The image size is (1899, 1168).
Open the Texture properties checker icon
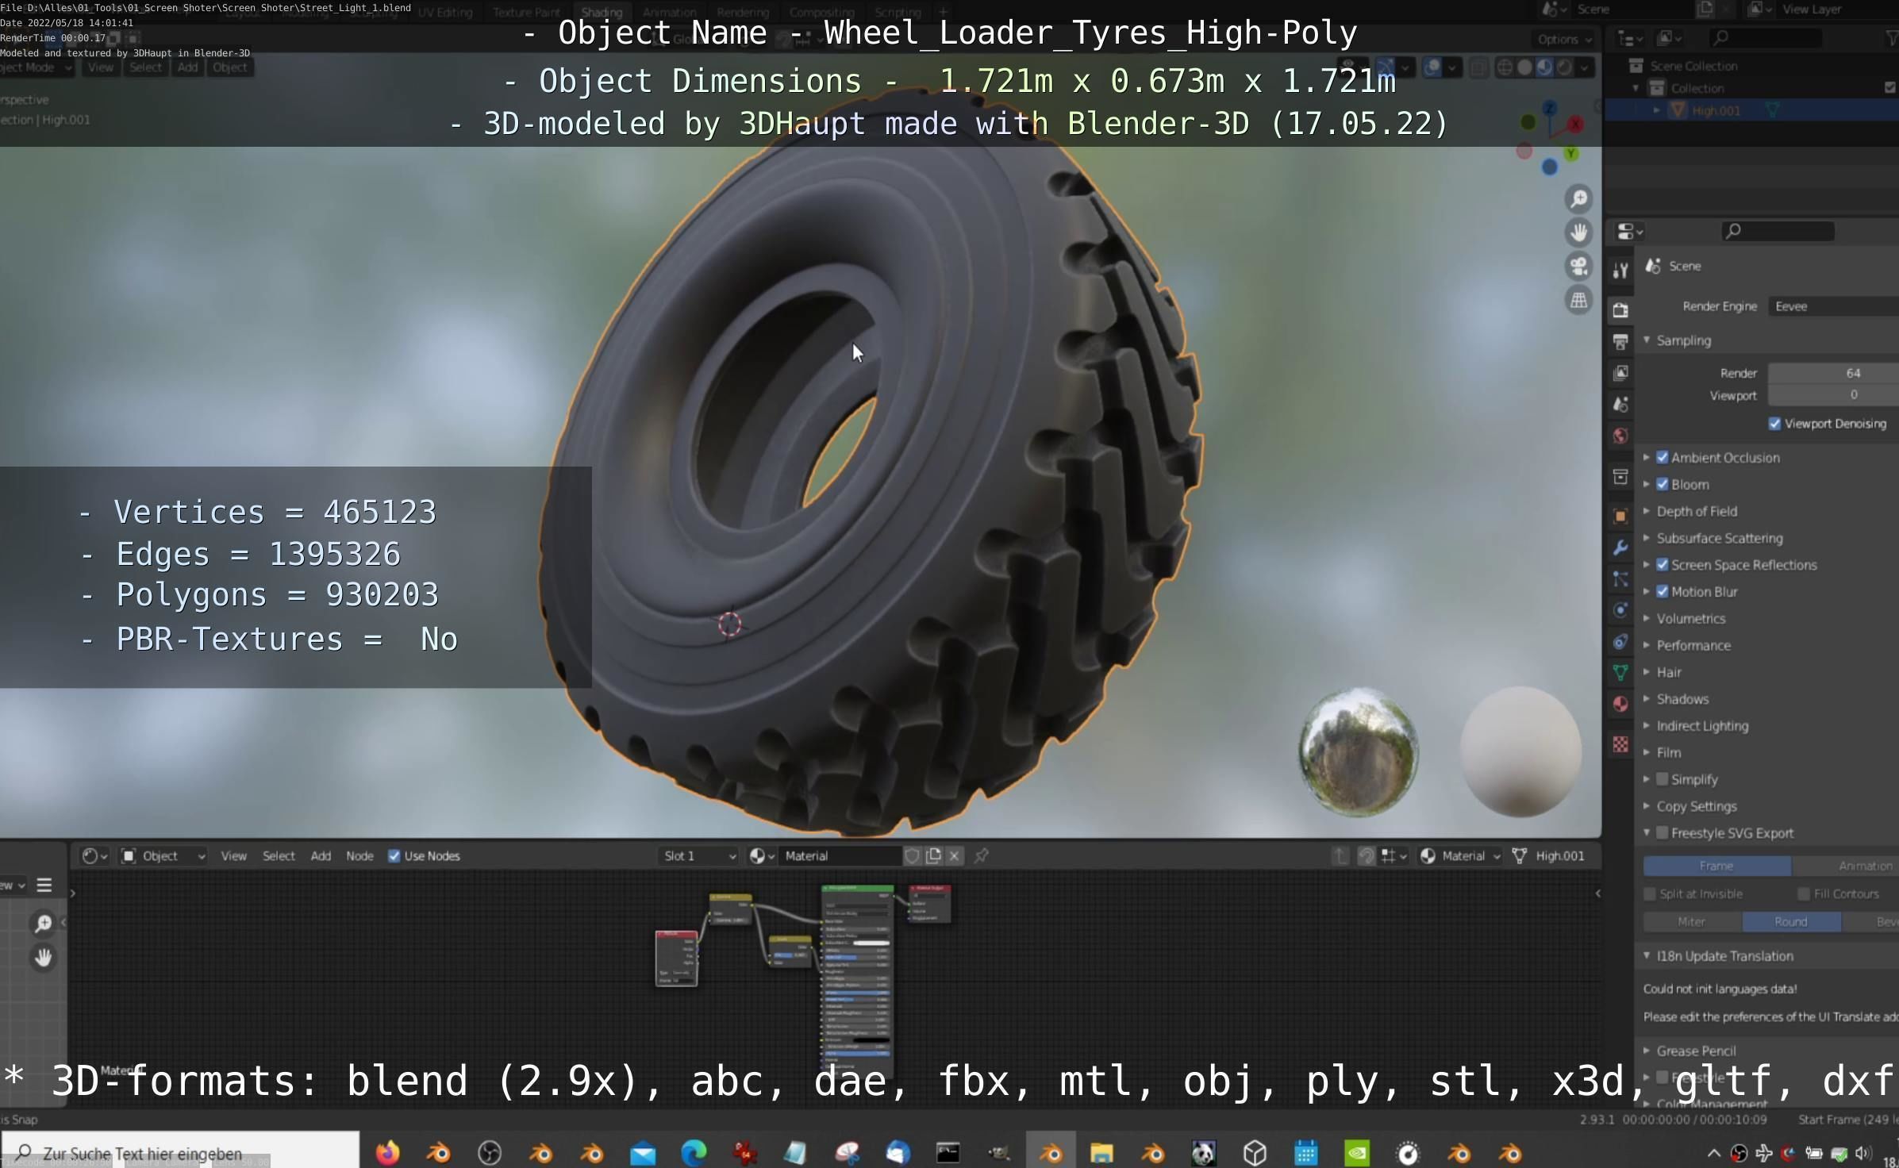[1620, 744]
